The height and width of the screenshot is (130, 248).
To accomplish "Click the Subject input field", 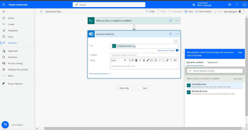I will click(x=144, y=55).
